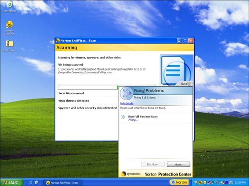This screenshot has height=186, width=249.
Task: Click the 'File being scanned' label
Action: [70, 64]
